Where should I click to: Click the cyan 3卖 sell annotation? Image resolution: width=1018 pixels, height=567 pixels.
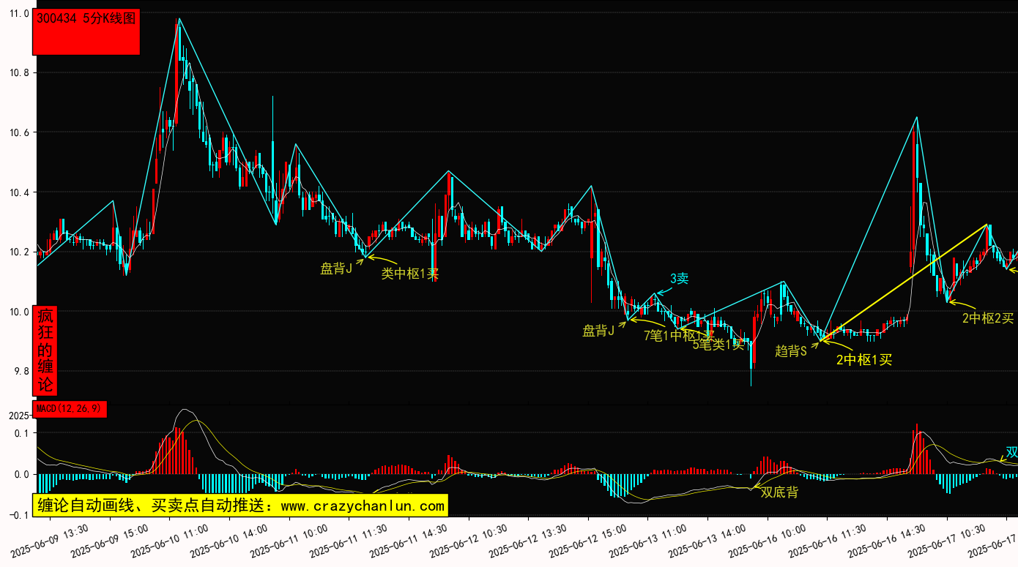click(679, 279)
